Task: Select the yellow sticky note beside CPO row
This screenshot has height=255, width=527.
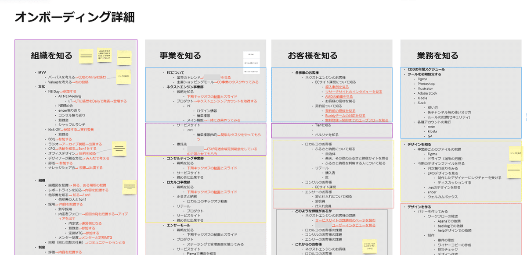Action: [119, 149]
